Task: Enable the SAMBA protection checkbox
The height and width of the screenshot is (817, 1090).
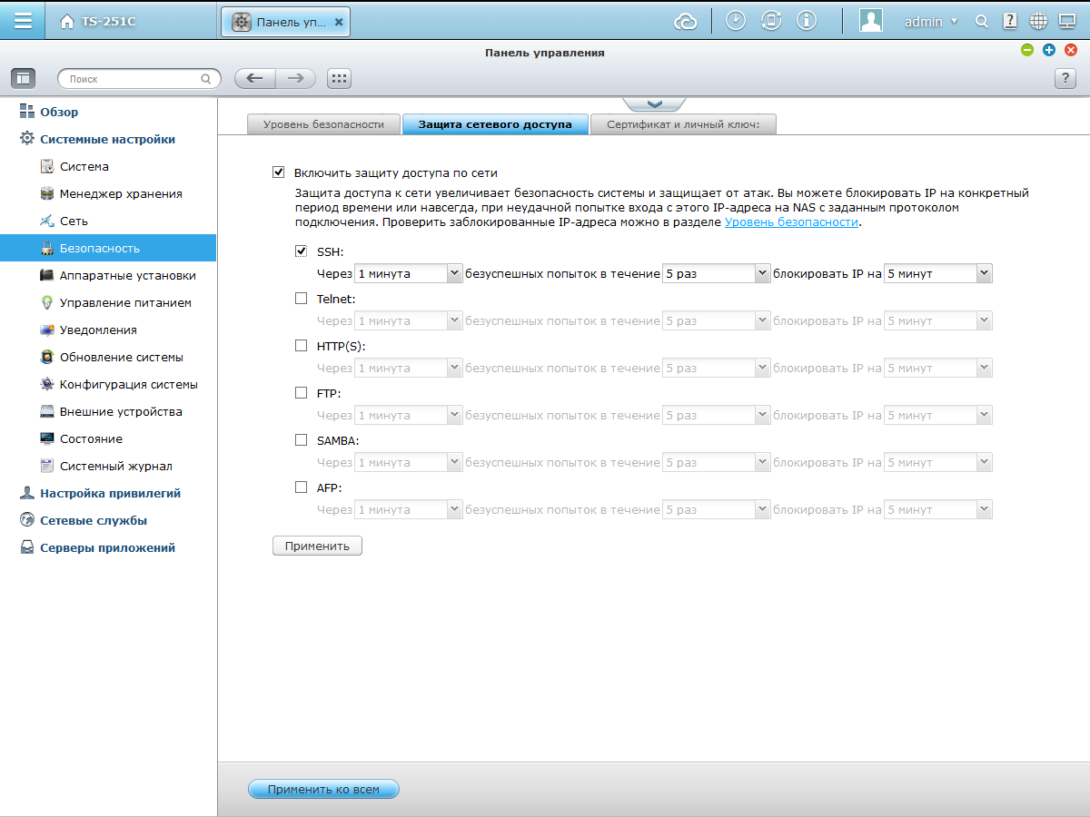Action: click(x=302, y=440)
